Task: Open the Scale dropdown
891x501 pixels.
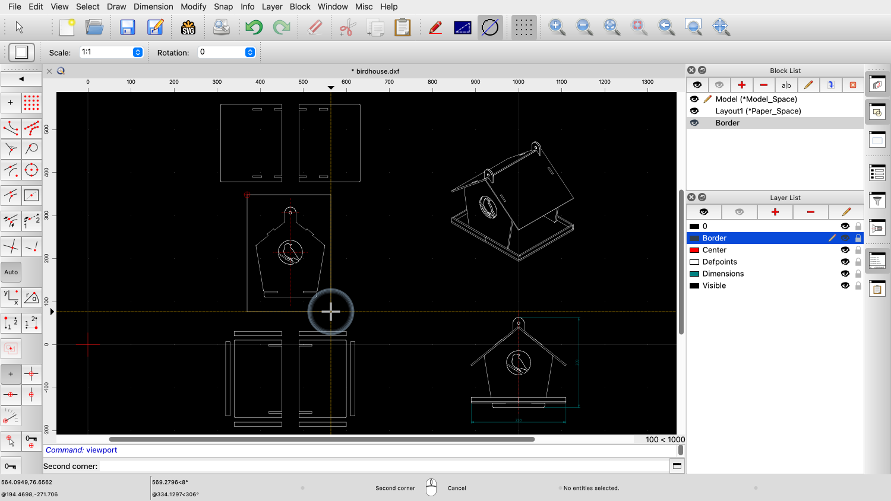Action: pos(138,52)
